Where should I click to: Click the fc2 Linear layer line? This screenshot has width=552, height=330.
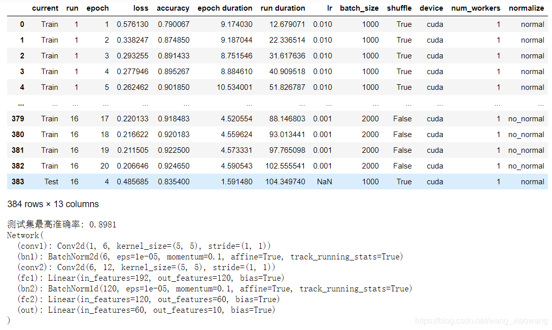[148, 300]
